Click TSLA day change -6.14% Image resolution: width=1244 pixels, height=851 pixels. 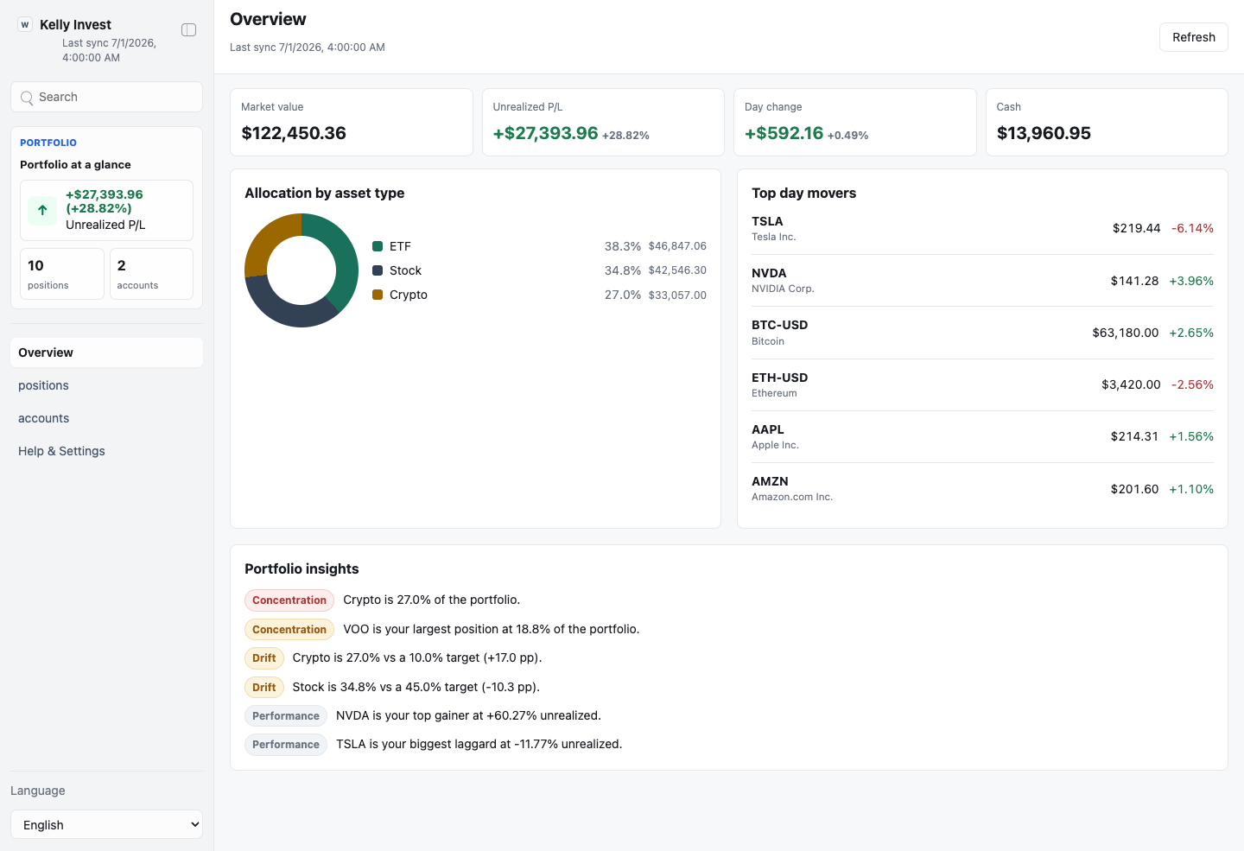tap(1192, 228)
